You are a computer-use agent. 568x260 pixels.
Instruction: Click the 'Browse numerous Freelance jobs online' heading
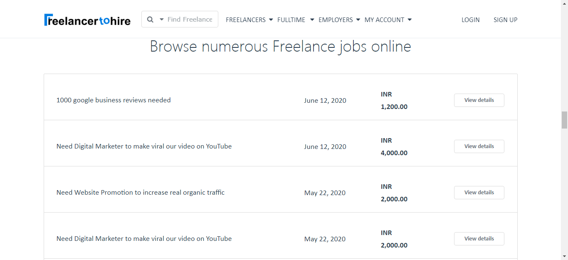coord(280,46)
